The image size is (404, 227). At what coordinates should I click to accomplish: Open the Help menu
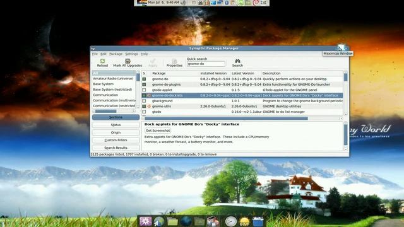pos(145,54)
